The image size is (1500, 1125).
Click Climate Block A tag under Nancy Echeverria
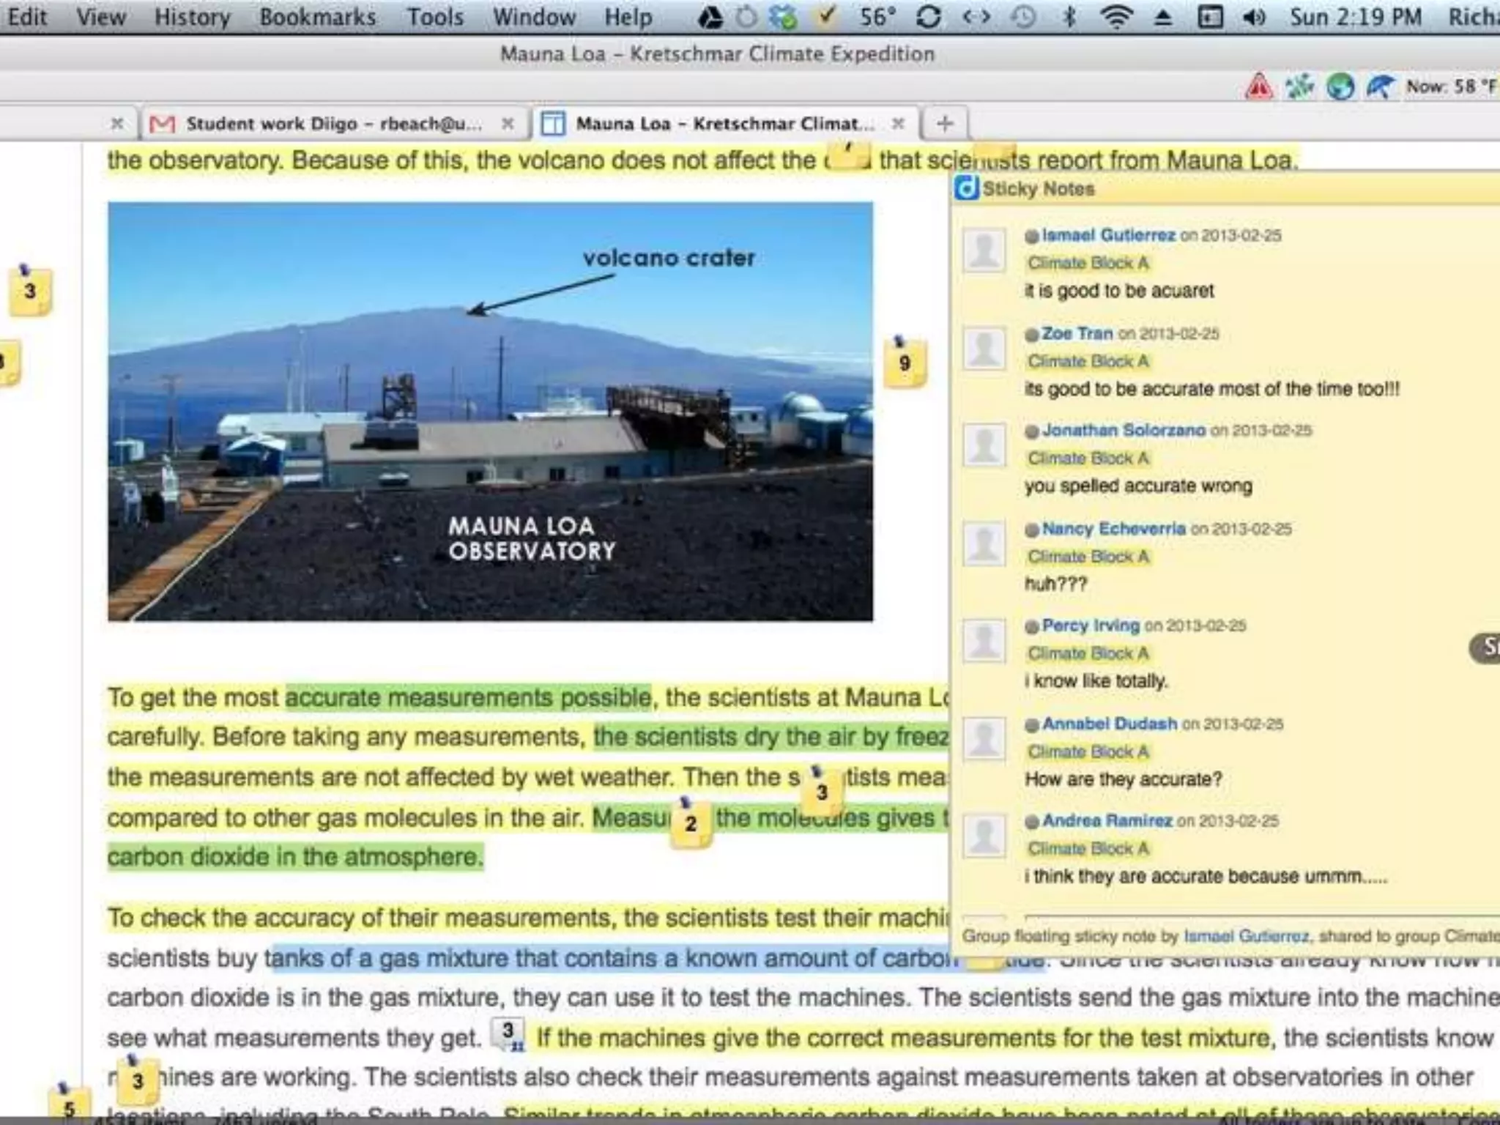click(1088, 557)
